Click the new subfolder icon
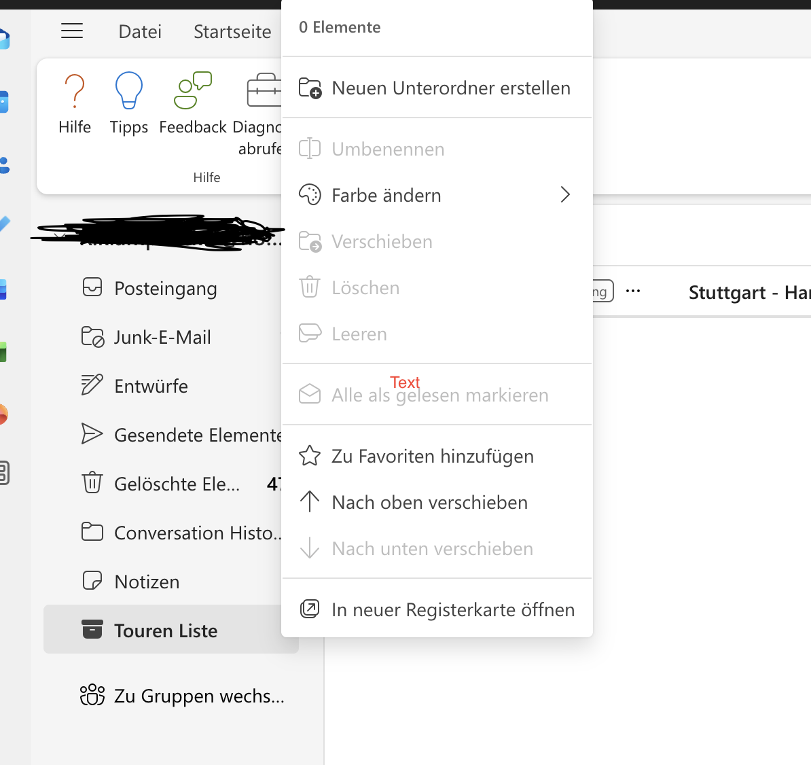Screen dimensions: 811x765 pyautogui.click(x=310, y=88)
